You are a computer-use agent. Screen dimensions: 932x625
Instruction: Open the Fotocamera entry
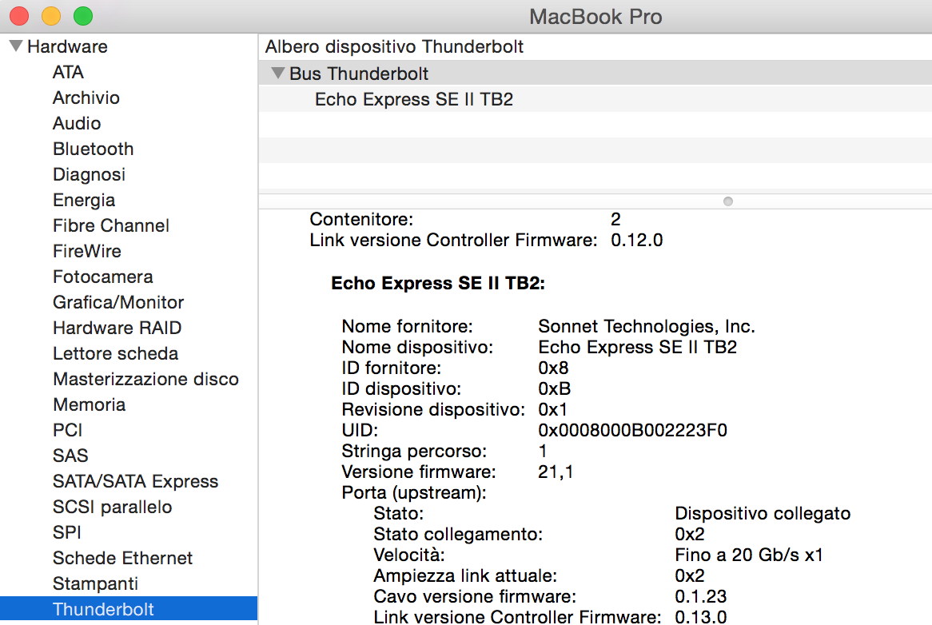click(x=103, y=277)
